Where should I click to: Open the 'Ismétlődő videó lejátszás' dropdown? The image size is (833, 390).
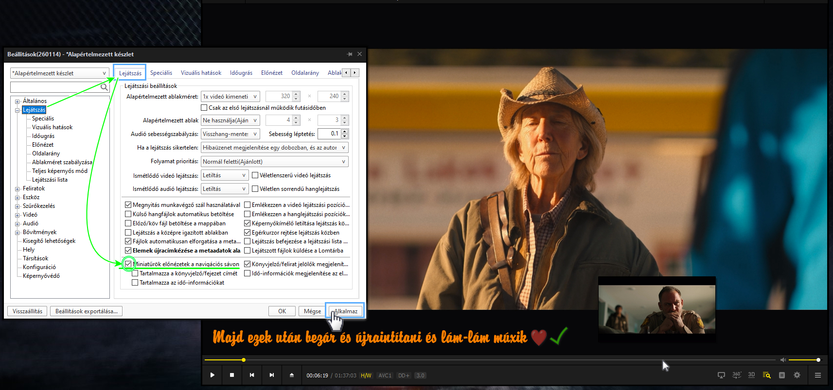coord(225,175)
